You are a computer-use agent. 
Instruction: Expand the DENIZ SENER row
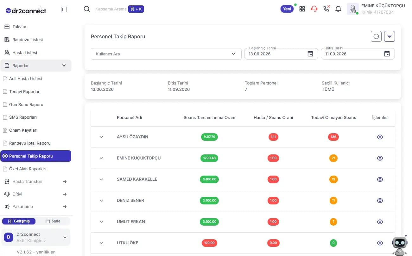click(x=101, y=201)
